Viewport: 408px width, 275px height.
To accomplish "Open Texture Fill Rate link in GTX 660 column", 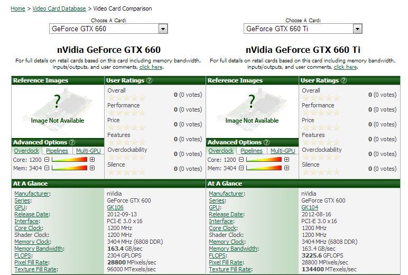I will 35,269.
